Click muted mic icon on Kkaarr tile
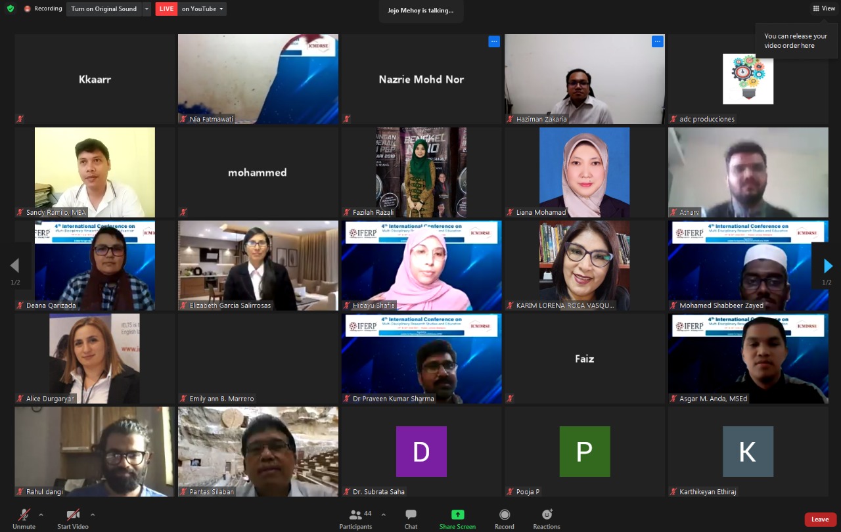The image size is (841, 532). click(x=20, y=119)
